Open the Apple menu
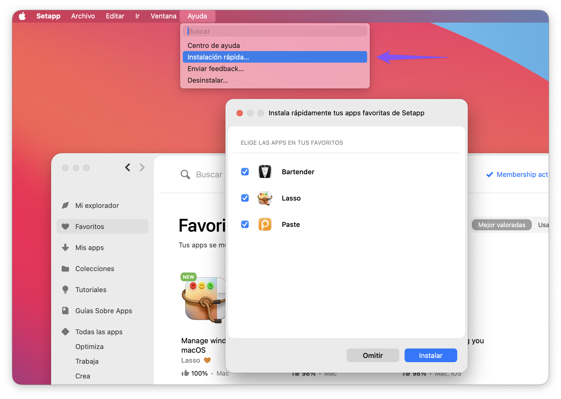This screenshot has height=399, width=561. point(22,16)
